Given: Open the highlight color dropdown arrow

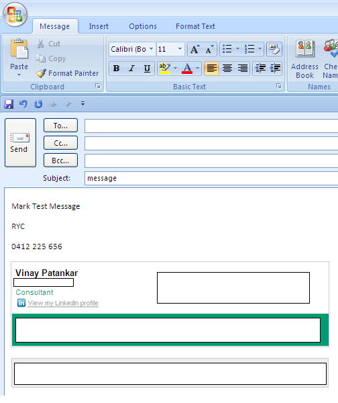Looking at the screenshot, I should click(175, 69).
